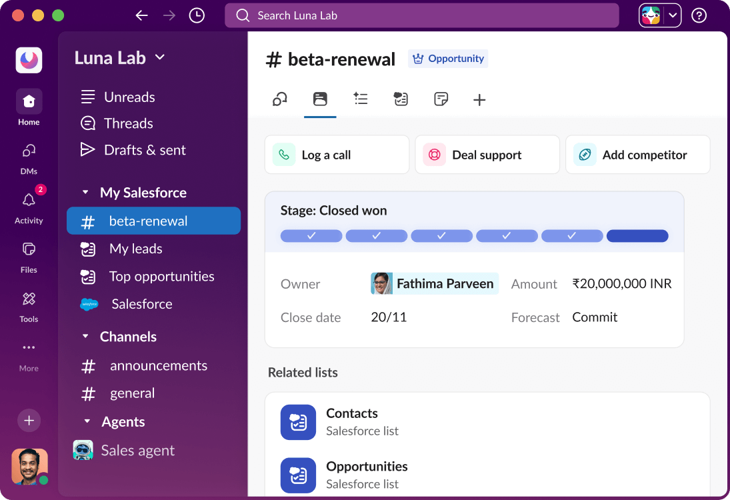Click the Opportunity badge next to channel name

click(x=448, y=59)
